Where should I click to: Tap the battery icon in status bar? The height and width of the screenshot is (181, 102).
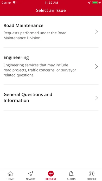coord(95,3)
